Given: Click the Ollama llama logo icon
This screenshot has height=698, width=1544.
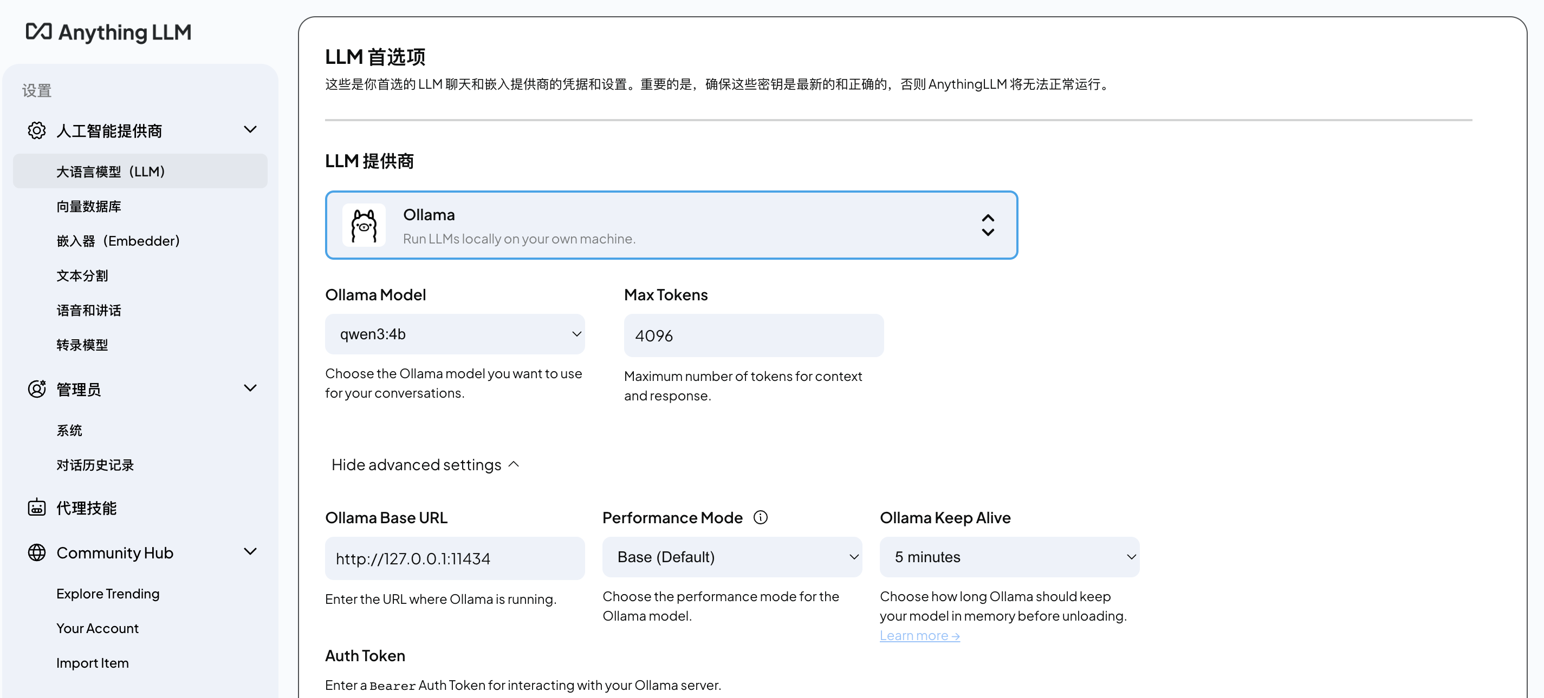Looking at the screenshot, I should point(364,225).
